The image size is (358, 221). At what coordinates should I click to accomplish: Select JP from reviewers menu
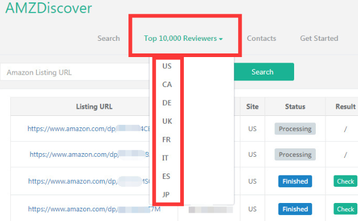[166, 195]
